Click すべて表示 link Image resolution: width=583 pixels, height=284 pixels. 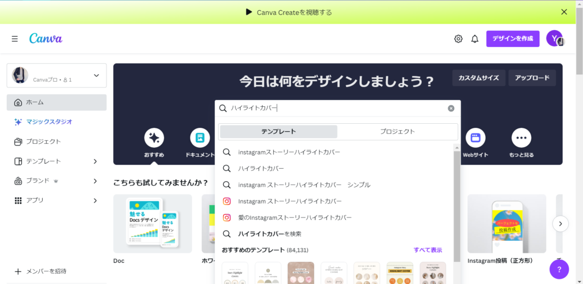click(428, 250)
